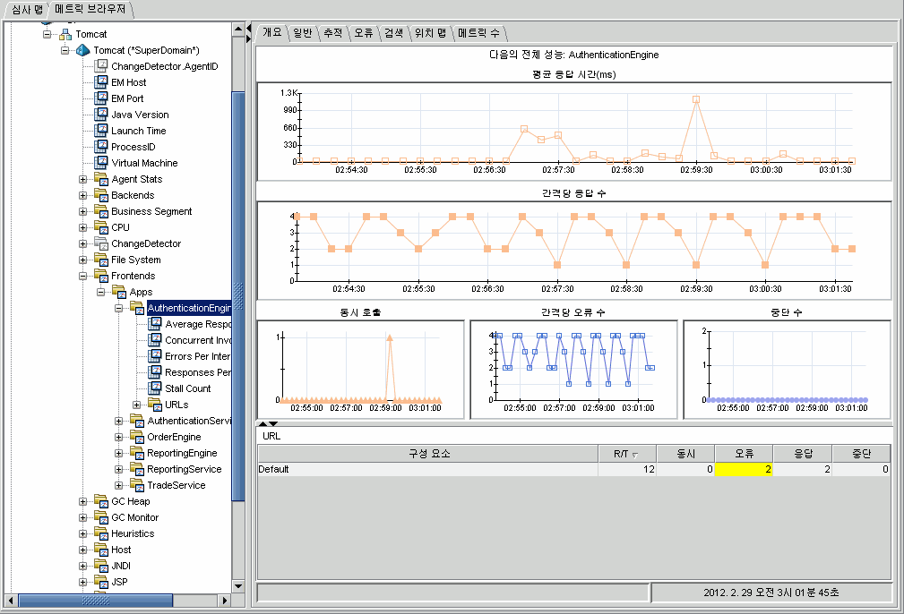Click the Virtual Machine metric icon
This screenshot has width=904, height=614.
tap(101, 163)
